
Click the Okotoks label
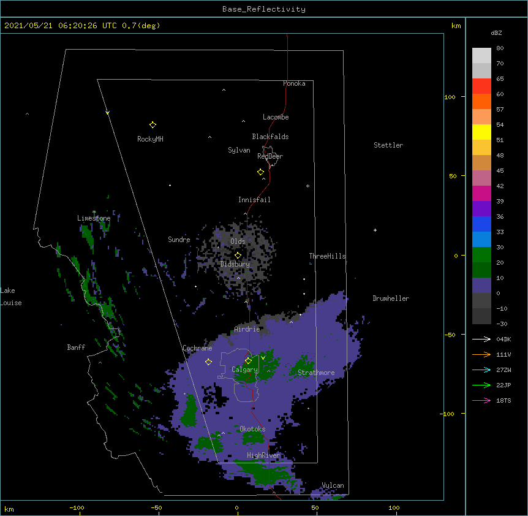[252, 429]
